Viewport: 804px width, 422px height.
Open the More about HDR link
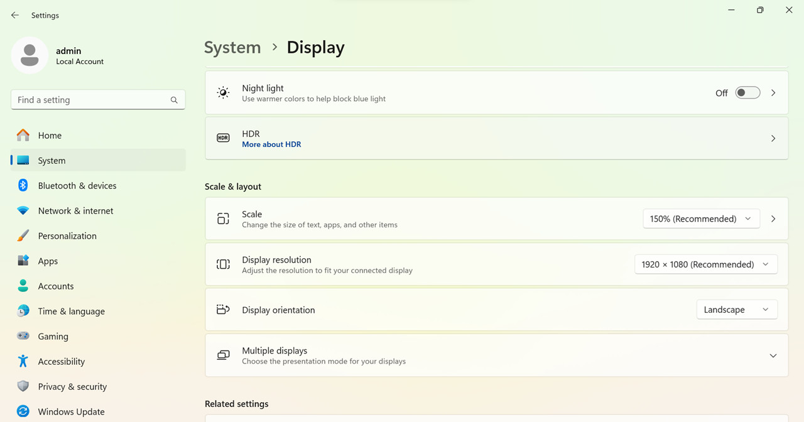271,144
